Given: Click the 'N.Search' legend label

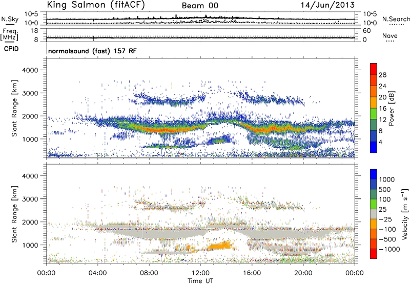Looking at the screenshot, I should coord(396,19).
